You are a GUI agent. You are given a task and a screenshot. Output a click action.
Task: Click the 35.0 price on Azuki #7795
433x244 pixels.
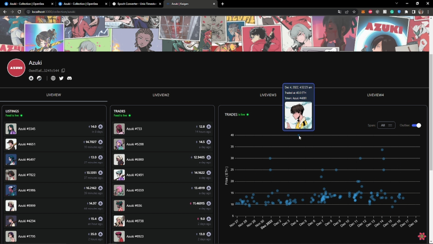93,234
